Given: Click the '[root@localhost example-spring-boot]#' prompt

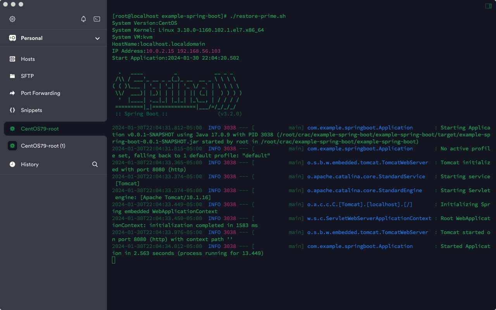Looking at the screenshot, I should click(169, 16).
